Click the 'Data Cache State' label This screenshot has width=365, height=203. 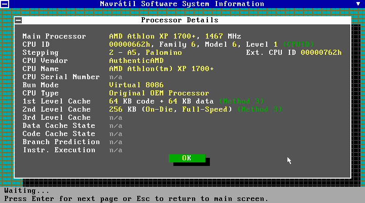pyautogui.click(x=59, y=126)
